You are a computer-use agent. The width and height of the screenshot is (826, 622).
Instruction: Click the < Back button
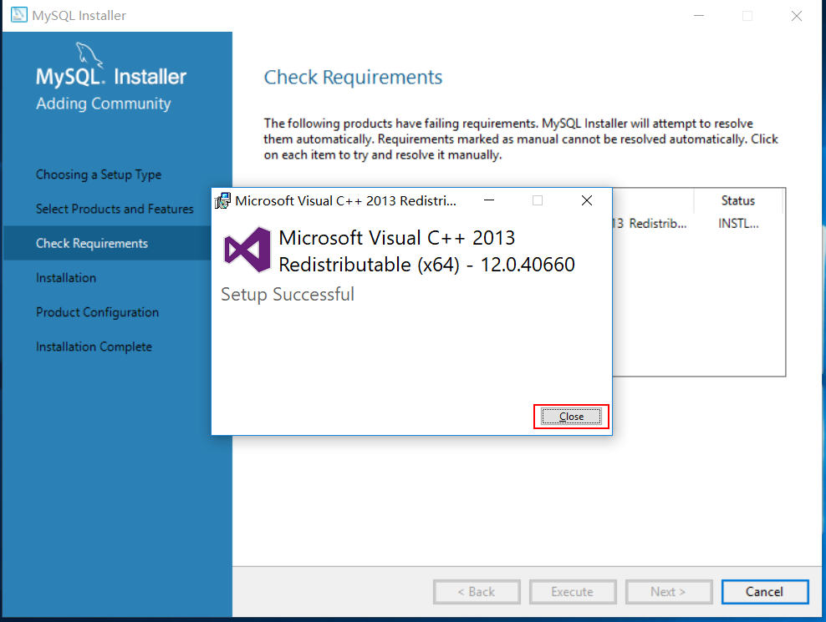click(x=477, y=592)
